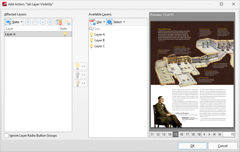The width and height of the screenshot is (240, 152).
Task: Toggle Layer A state bulb in Affected Layers
Action: 65,34
